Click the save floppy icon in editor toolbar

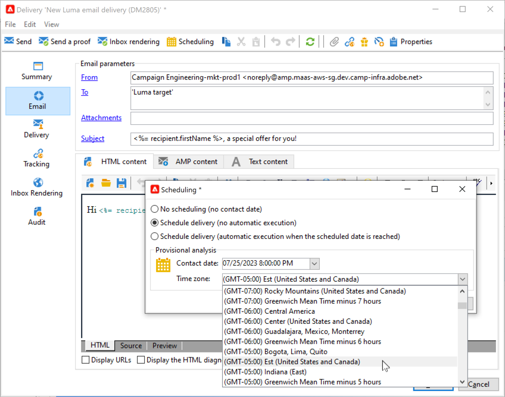[121, 183]
